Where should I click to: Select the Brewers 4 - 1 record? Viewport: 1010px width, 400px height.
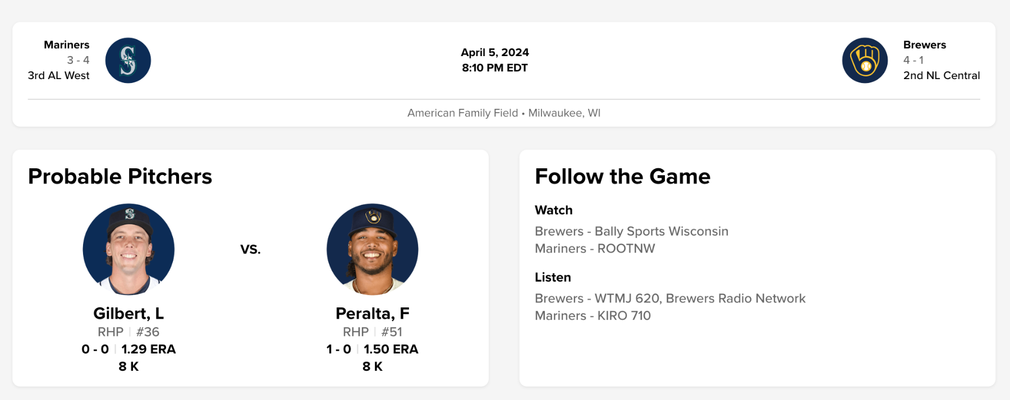(913, 60)
